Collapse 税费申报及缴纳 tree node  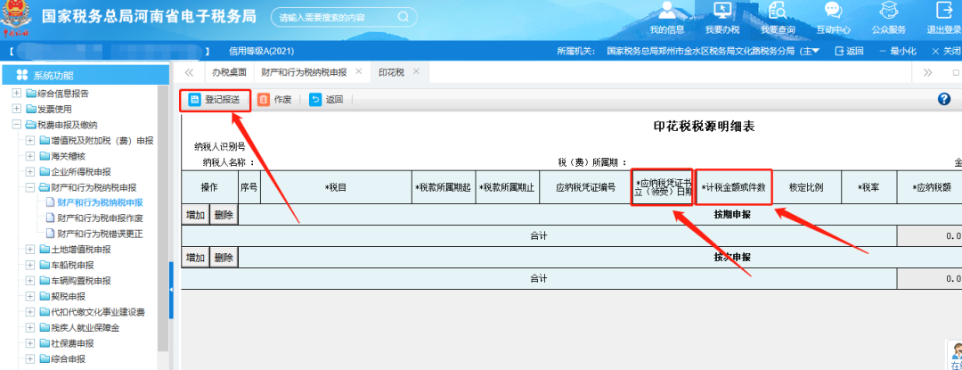[x=17, y=125]
